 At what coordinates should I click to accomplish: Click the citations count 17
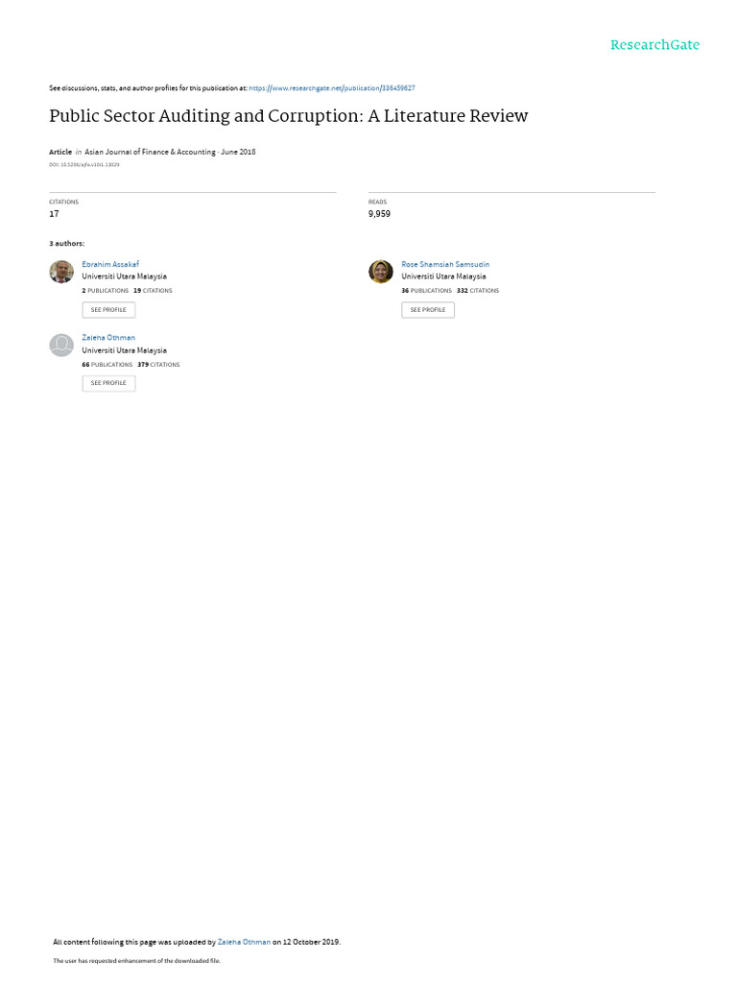(x=54, y=214)
